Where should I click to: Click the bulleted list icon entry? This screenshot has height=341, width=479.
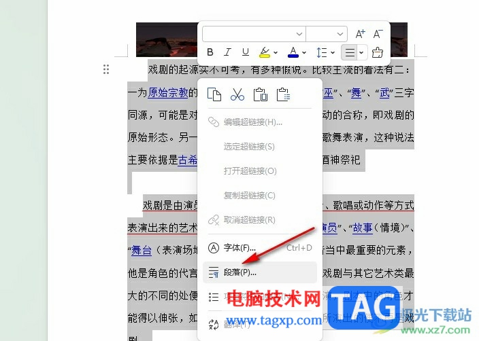(214, 297)
